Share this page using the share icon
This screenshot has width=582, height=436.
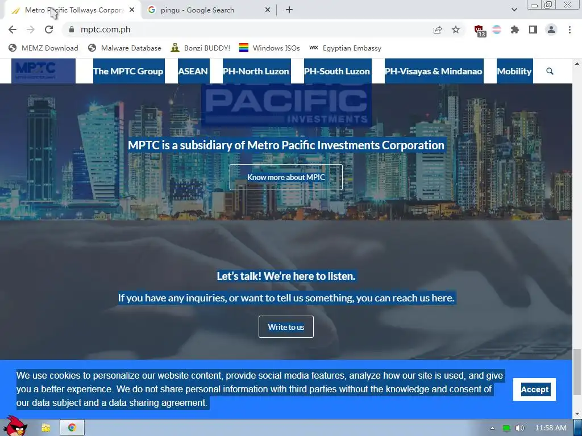(438, 30)
